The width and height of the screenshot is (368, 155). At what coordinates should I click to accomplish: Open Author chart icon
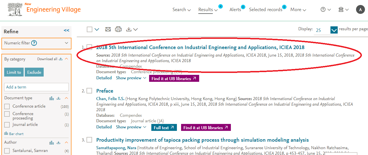(x=51, y=143)
